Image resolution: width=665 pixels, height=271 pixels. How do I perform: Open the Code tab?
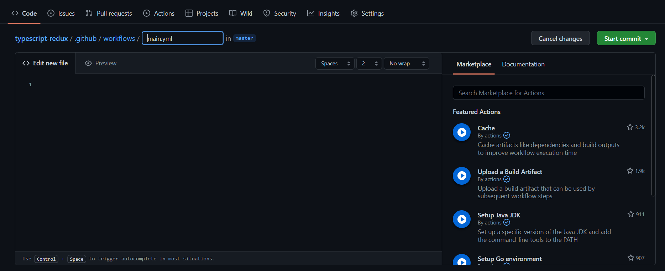coord(24,13)
